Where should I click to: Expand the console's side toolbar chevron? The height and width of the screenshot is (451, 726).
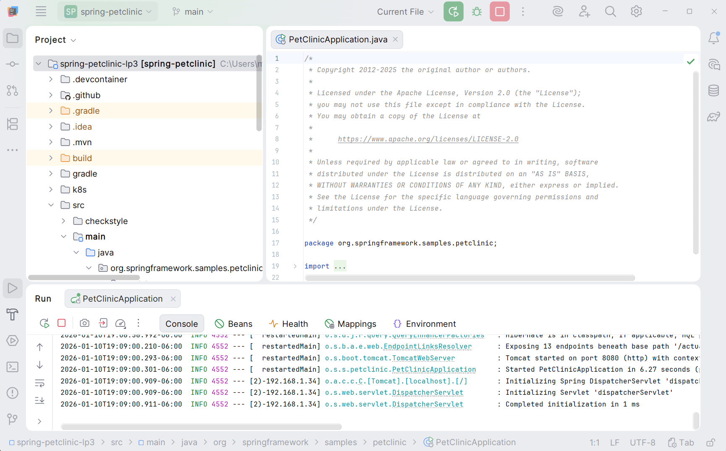coord(39,421)
